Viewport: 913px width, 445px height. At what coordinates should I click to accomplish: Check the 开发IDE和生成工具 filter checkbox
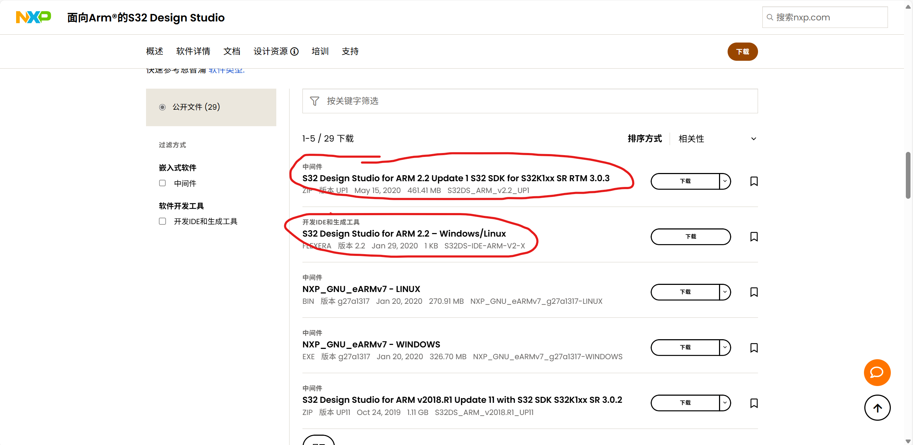162,221
